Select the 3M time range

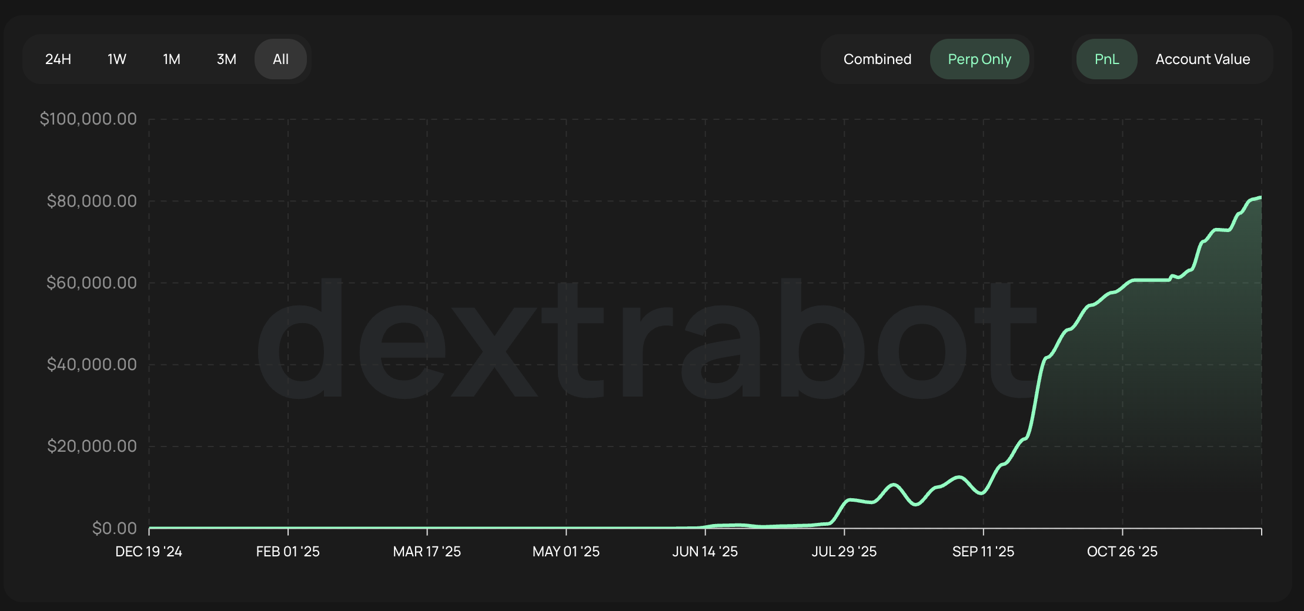(x=226, y=59)
